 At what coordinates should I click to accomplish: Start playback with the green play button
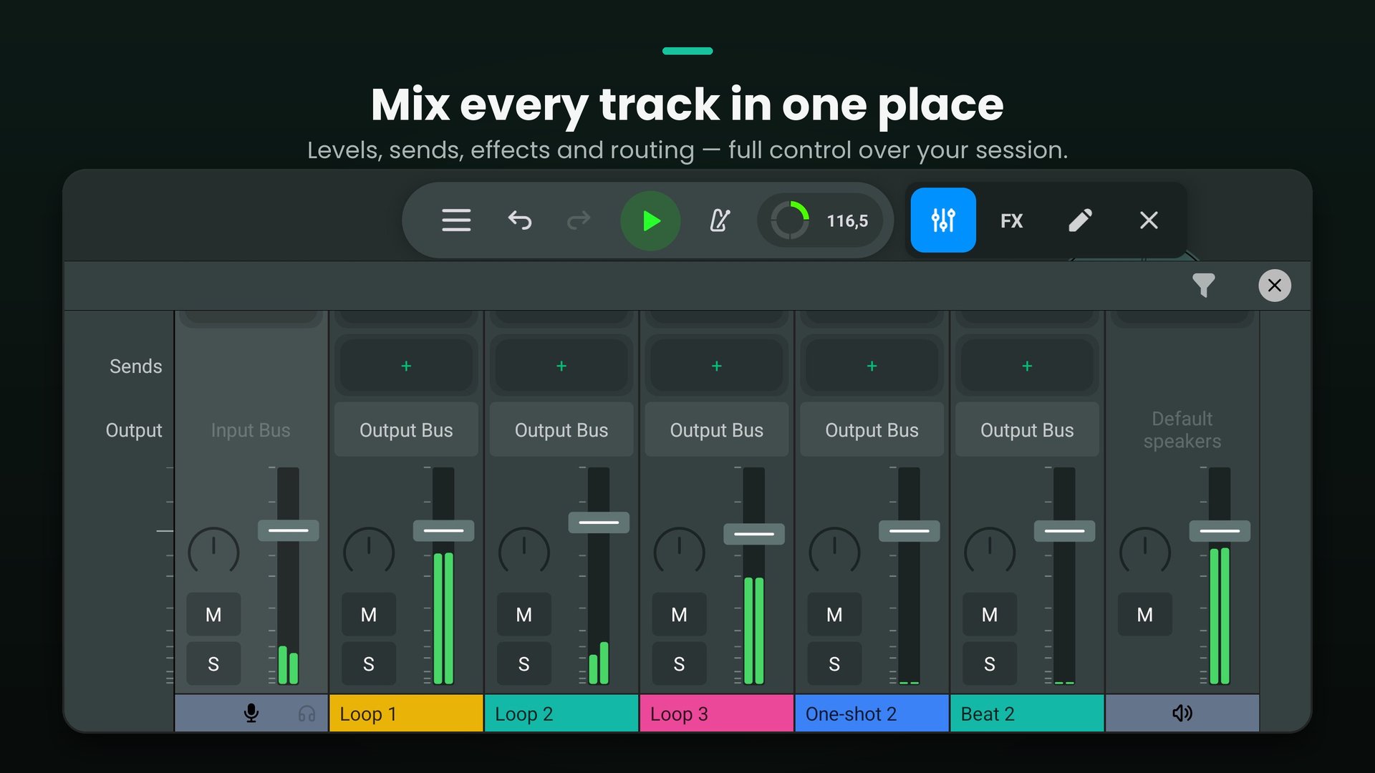click(650, 220)
